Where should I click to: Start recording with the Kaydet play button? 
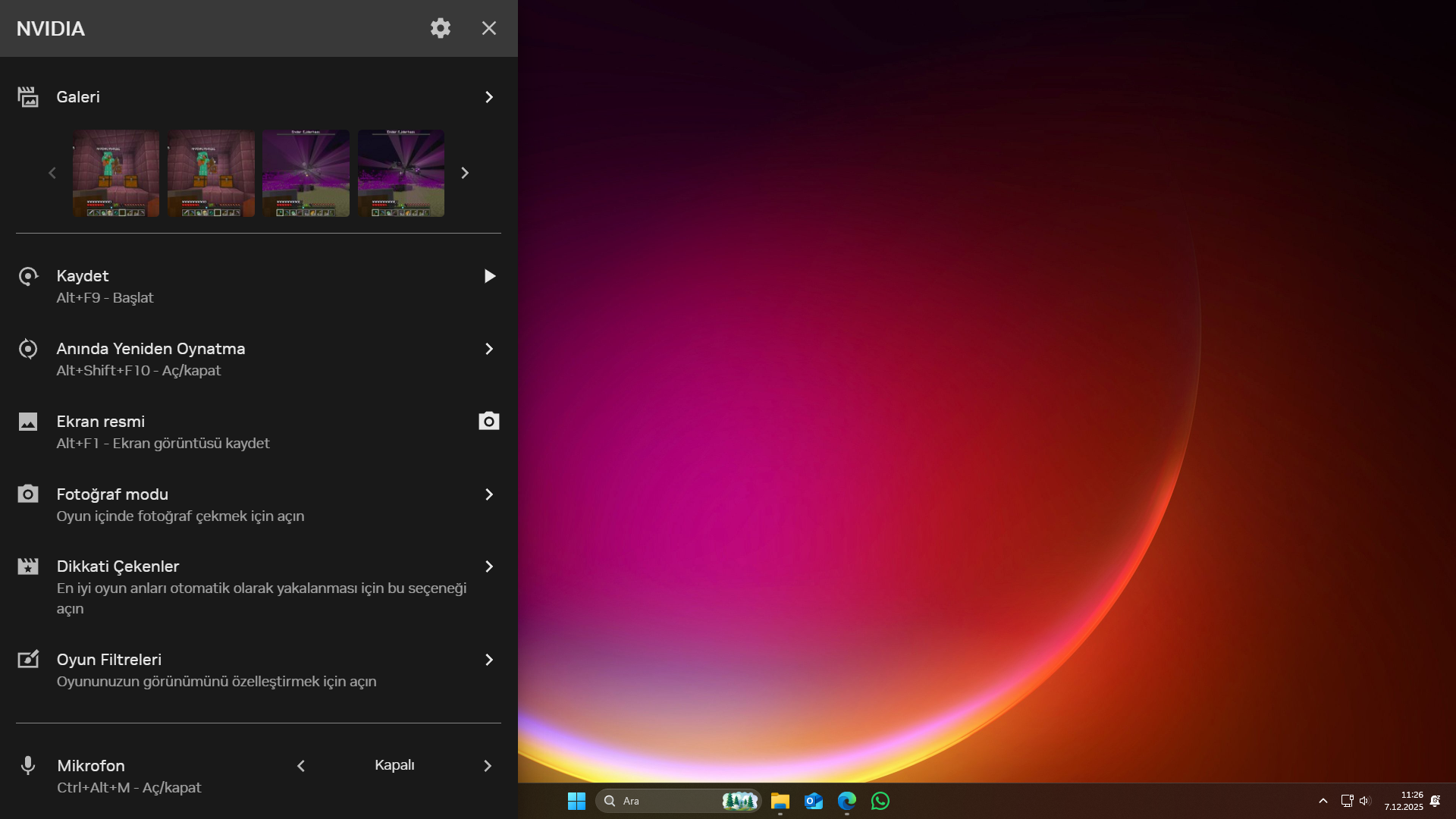pyautogui.click(x=489, y=276)
